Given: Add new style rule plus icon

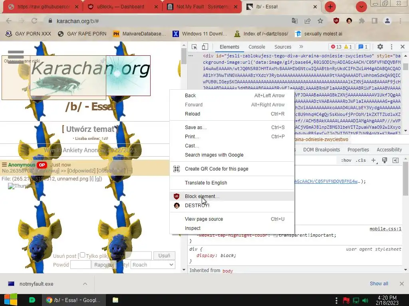Looking at the screenshot, I should (374, 160).
